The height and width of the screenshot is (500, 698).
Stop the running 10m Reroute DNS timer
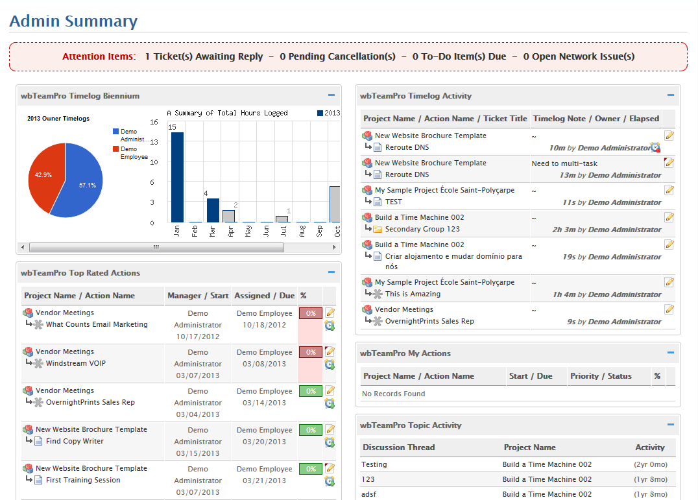pos(655,148)
